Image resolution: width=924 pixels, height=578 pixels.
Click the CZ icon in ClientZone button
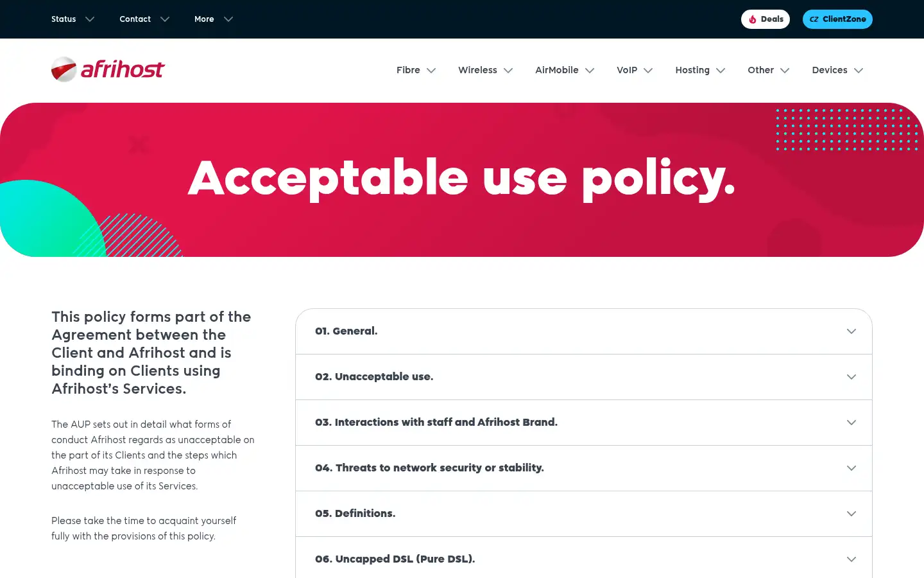814,19
